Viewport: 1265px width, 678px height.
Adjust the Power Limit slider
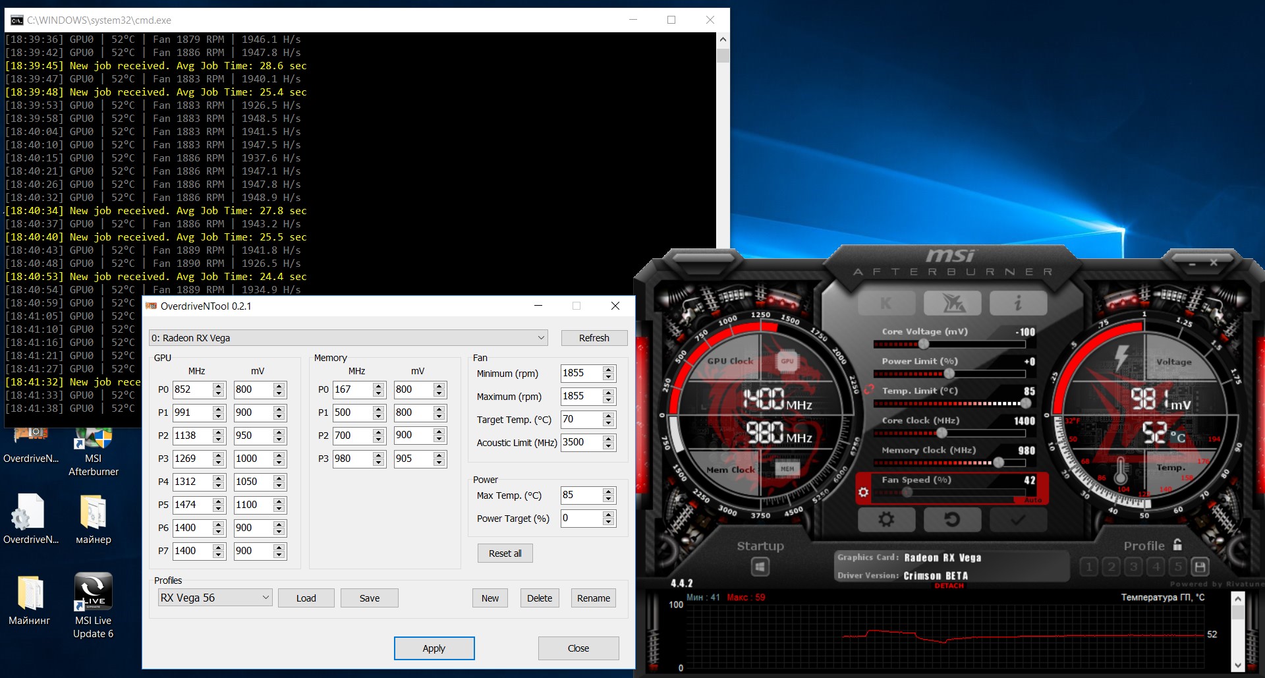coord(949,374)
